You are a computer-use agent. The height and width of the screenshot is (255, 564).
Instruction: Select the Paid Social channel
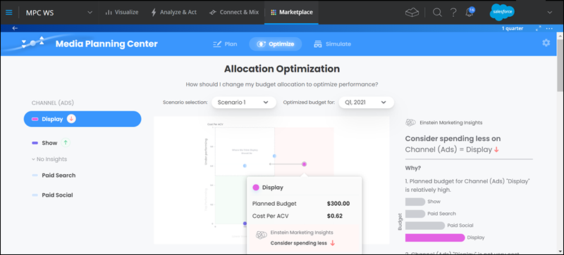click(57, 195)
